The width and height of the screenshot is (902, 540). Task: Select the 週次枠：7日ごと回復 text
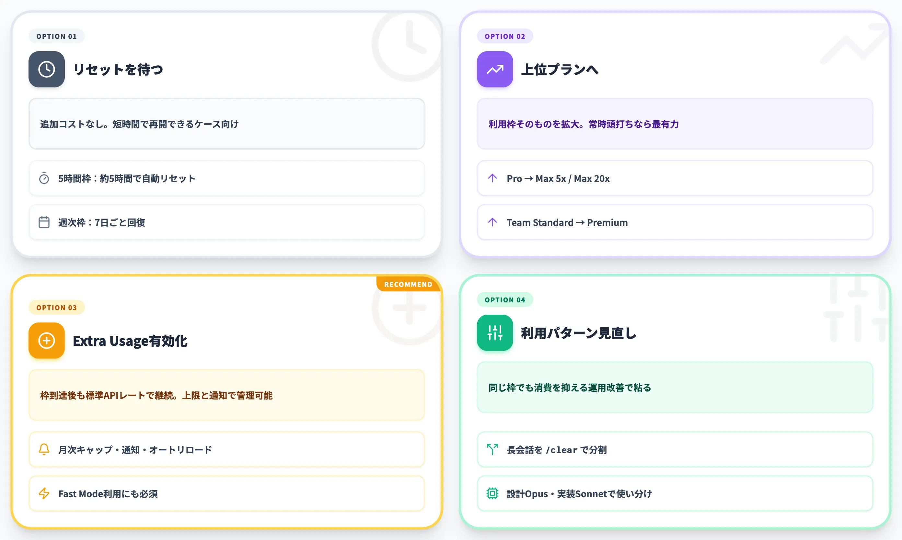pos(102,222)
